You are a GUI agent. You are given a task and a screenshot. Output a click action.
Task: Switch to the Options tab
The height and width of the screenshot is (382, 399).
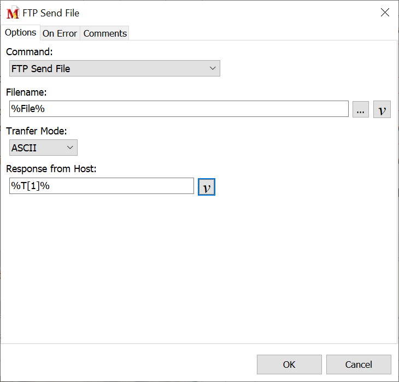(21, 33)
